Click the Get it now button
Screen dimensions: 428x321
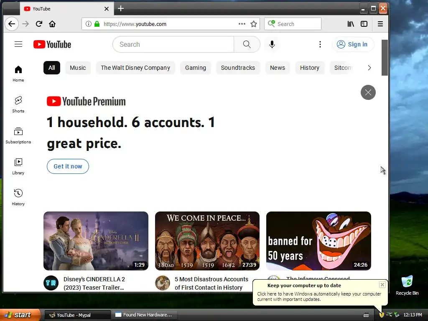click(68, 166)
